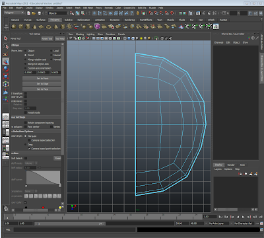Switch to the Curves shelf tab

tap(28, 20)
